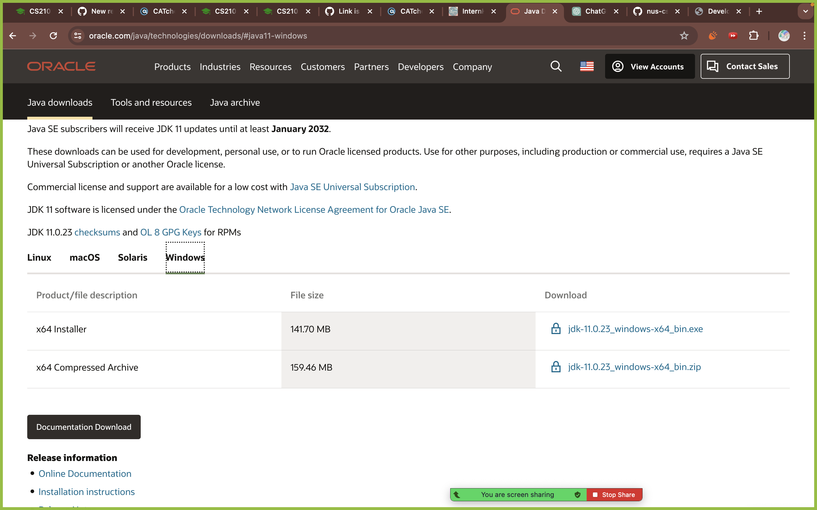Reload the page

[x=53, y=36]
